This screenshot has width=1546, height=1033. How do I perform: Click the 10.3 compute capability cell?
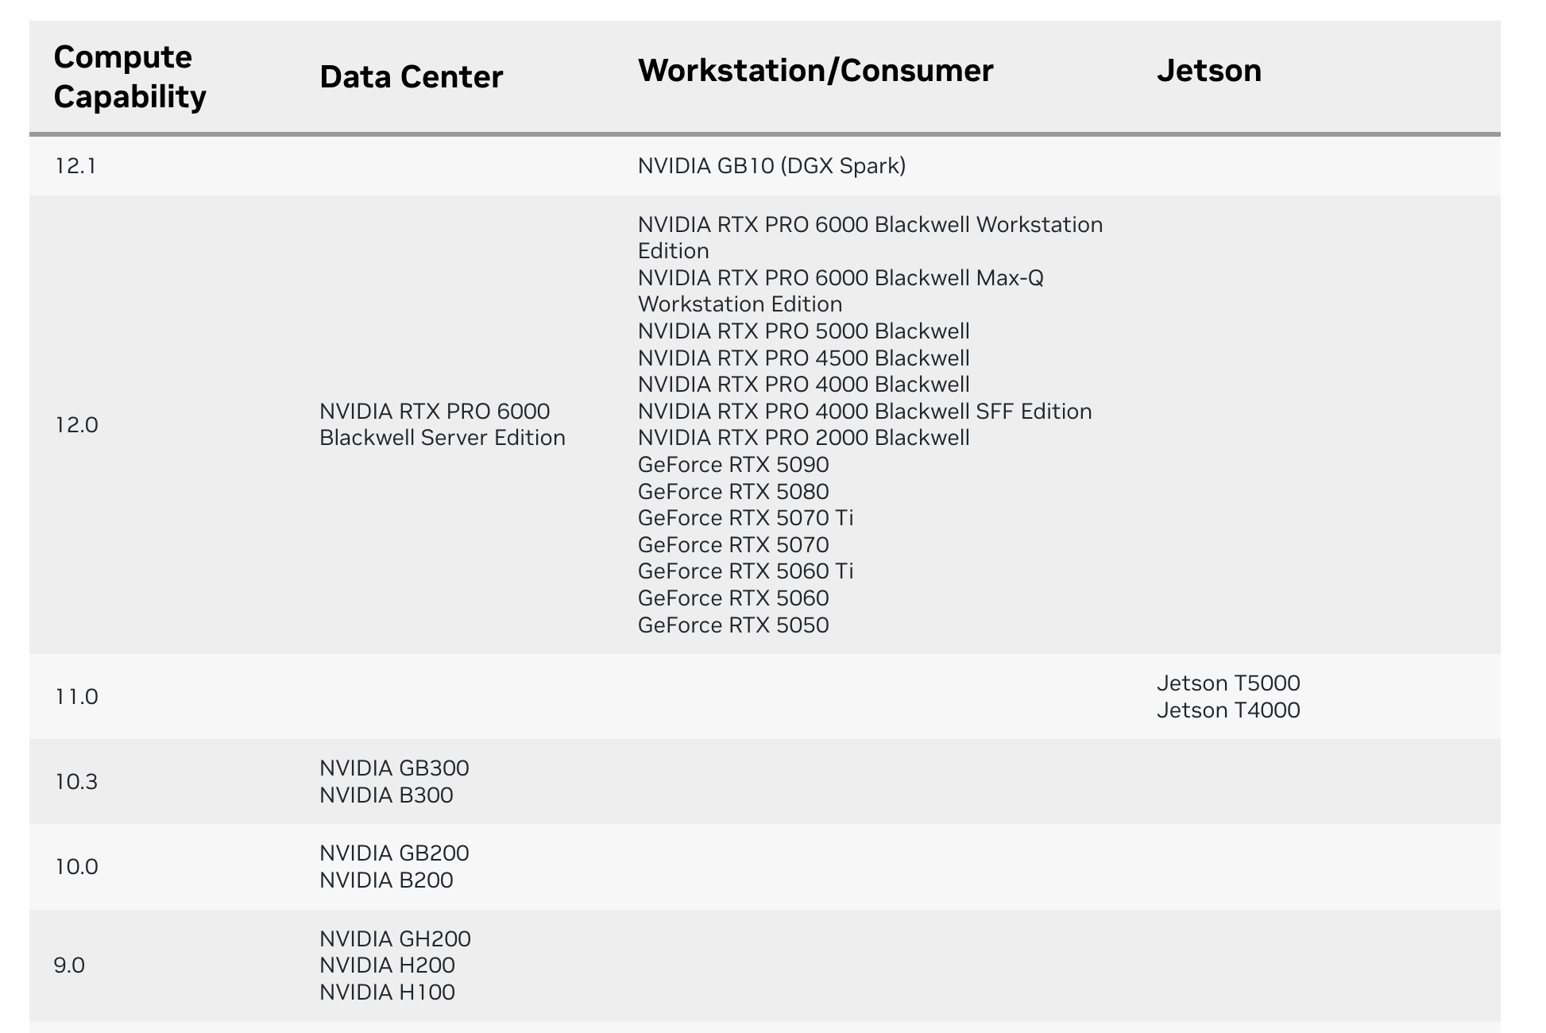point(76,782)
